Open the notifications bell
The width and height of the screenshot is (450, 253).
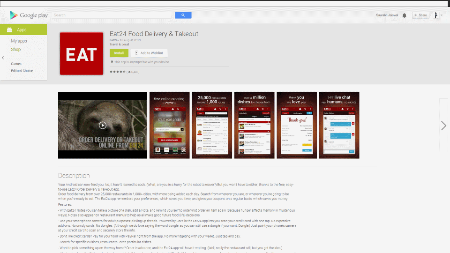pos(405,15)
